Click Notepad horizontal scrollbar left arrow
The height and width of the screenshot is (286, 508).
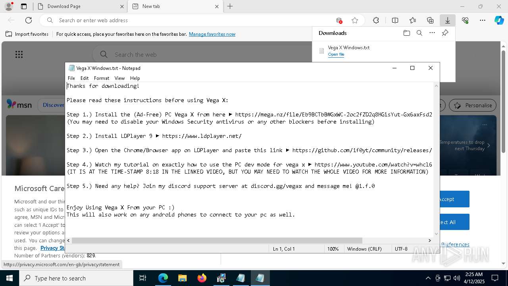(69, 240)
